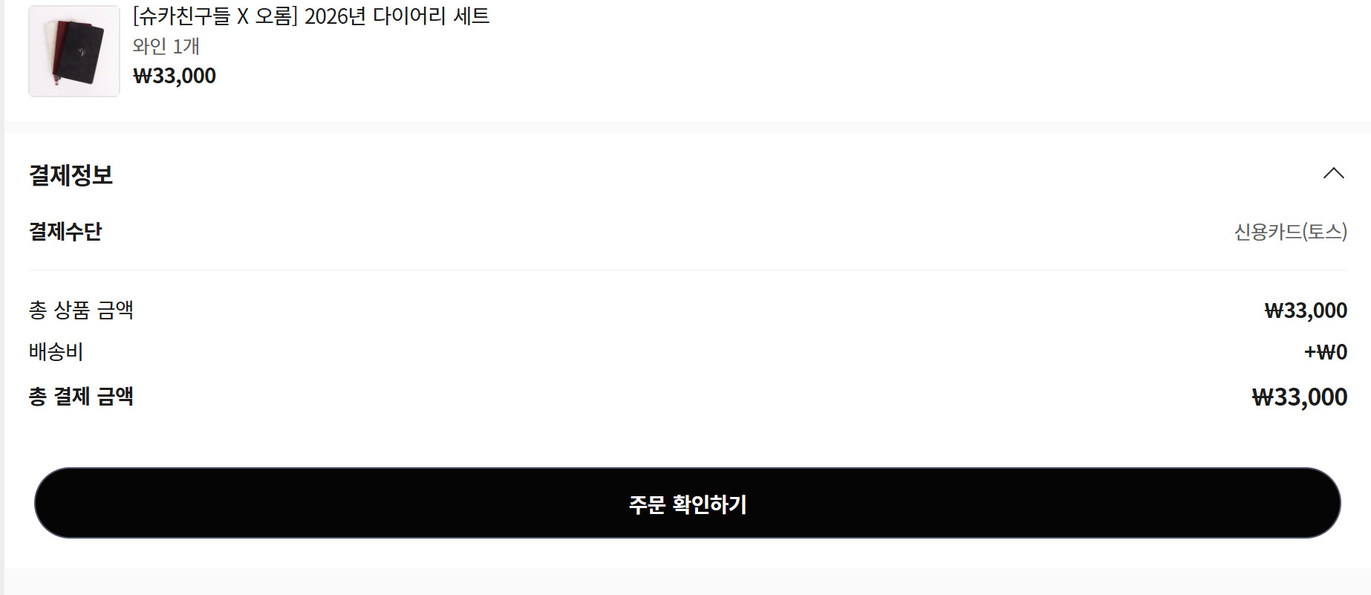Click the +₩0 shipping fee value
This screenshot has width=1371, height=595.
tap(1326, 352)
